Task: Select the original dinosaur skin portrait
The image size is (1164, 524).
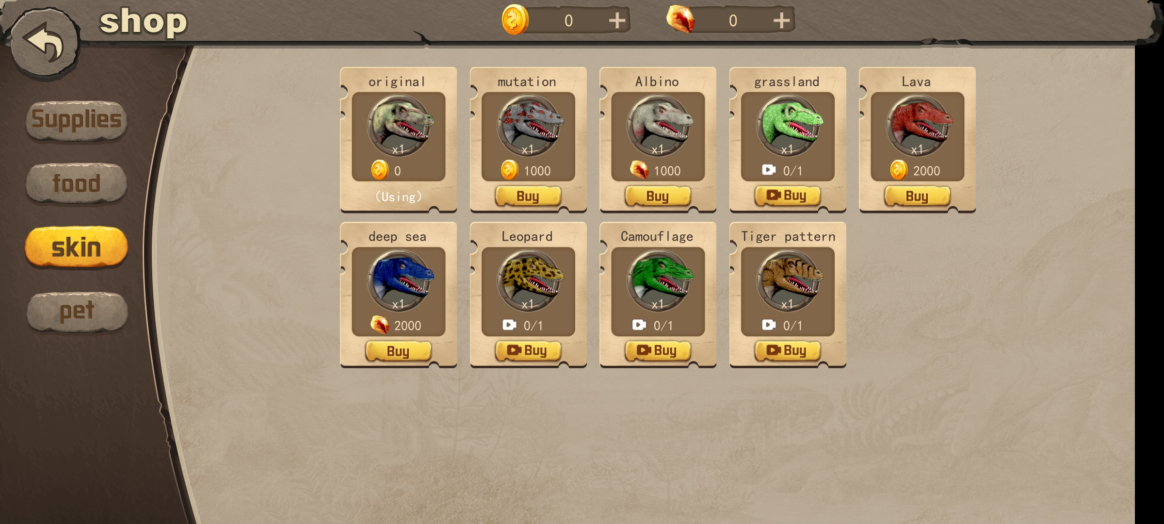Action: [x=400, y=125]
